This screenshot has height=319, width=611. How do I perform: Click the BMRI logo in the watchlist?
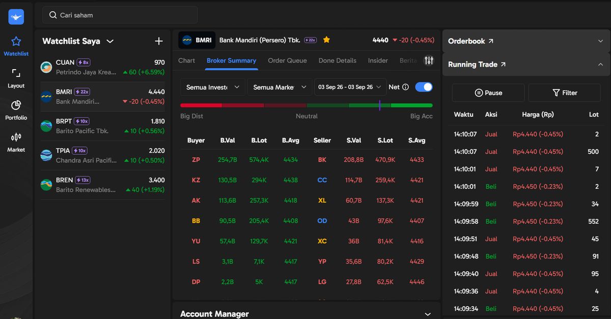coord(46,97)
